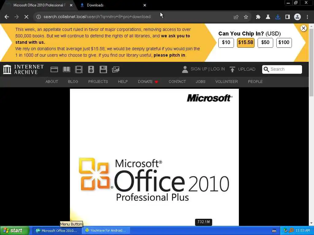Viewport: 314px width, 235px height.
Task: Open the Audio speaker icon
Action: pos(91,69)
